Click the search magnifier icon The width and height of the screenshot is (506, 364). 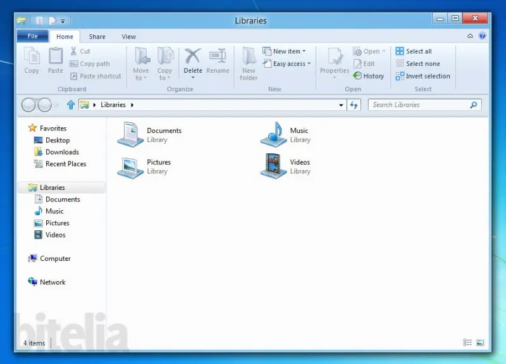473,104
